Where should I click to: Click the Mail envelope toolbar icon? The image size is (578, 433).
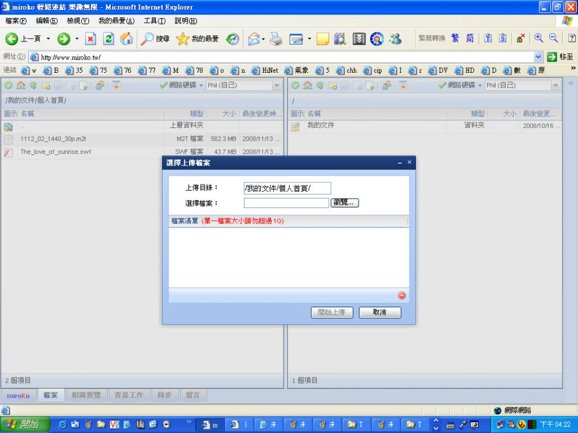[253, 38]
